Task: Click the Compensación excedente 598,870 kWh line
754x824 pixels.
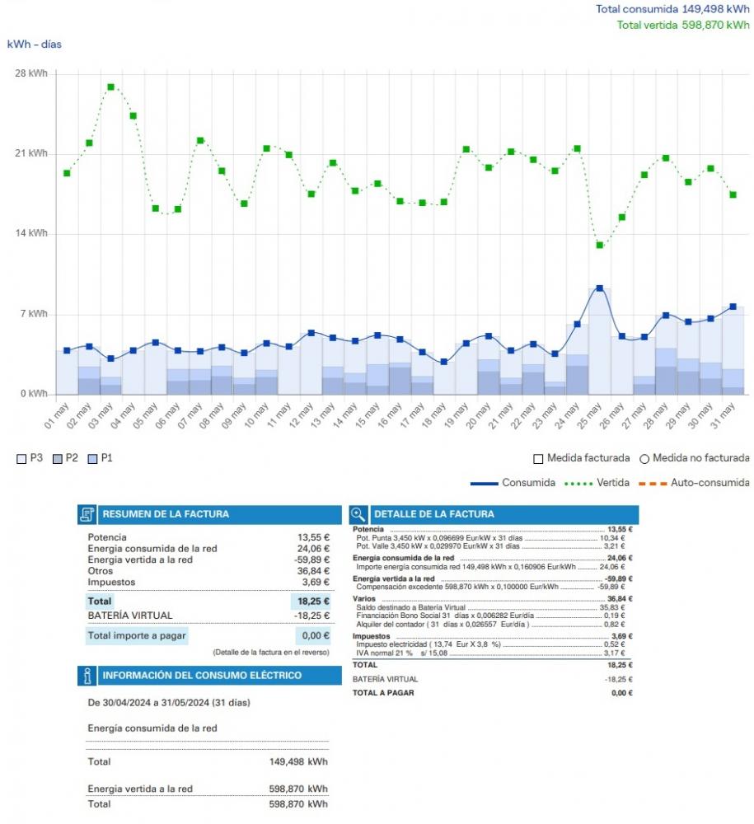Action: [x=490, y=587]
